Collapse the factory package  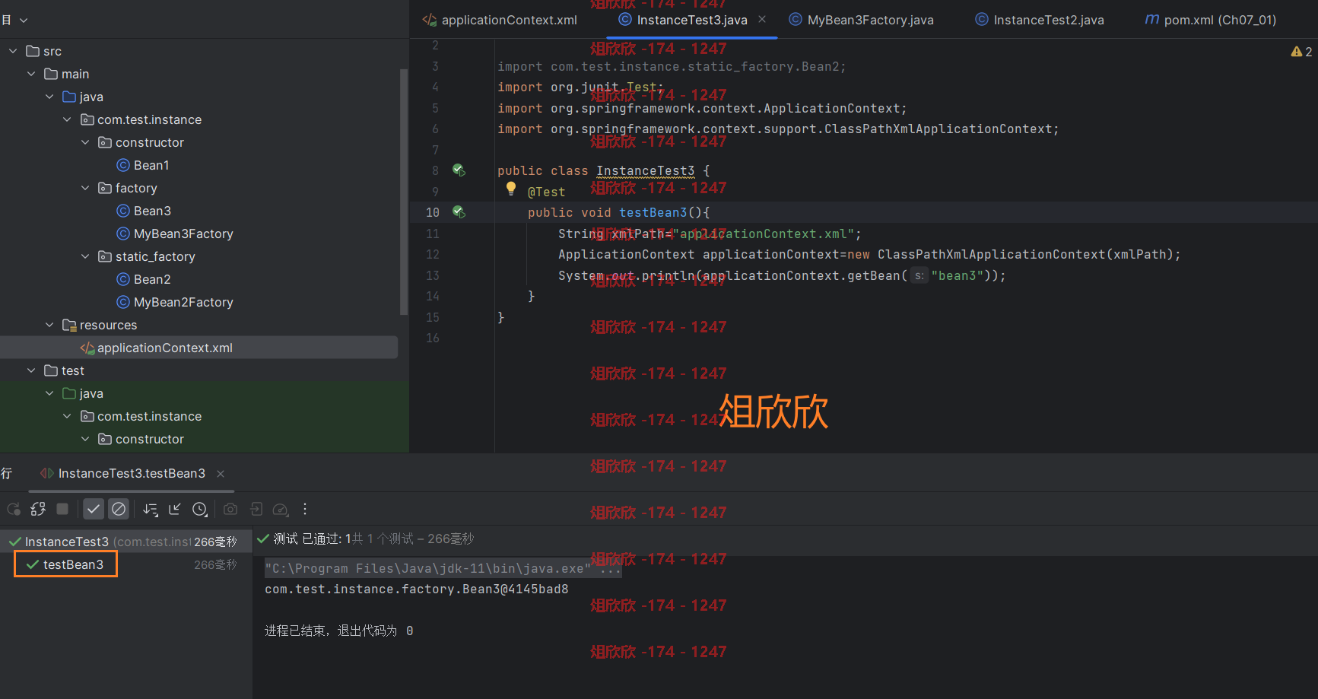point(85,188)
